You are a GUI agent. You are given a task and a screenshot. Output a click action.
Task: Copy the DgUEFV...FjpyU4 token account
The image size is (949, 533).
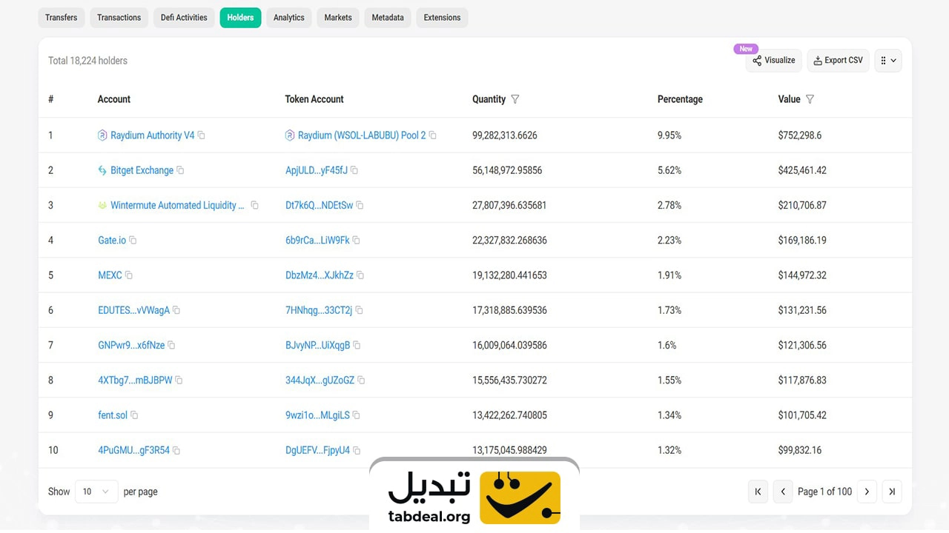(357, 450)
